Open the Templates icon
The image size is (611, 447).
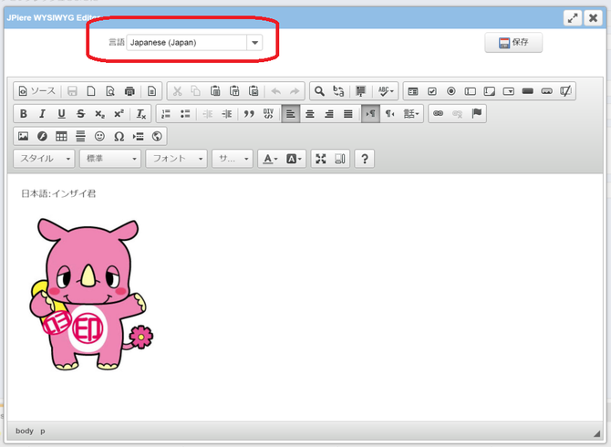click(151, 91)
